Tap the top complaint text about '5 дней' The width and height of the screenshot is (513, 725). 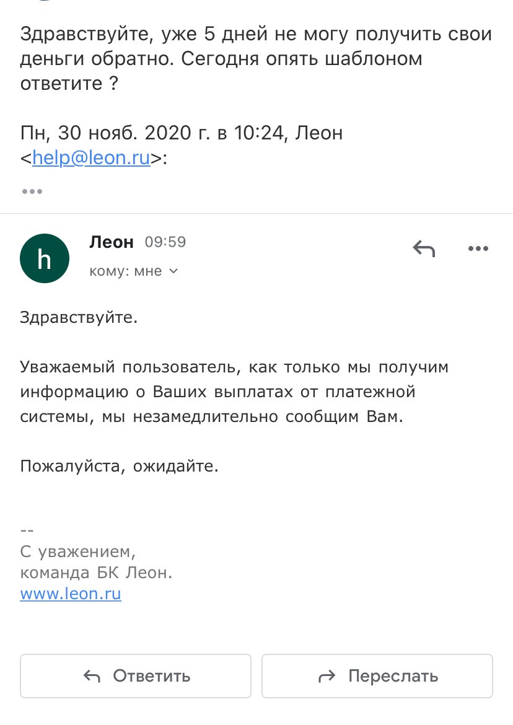click(x=255, y=58)
